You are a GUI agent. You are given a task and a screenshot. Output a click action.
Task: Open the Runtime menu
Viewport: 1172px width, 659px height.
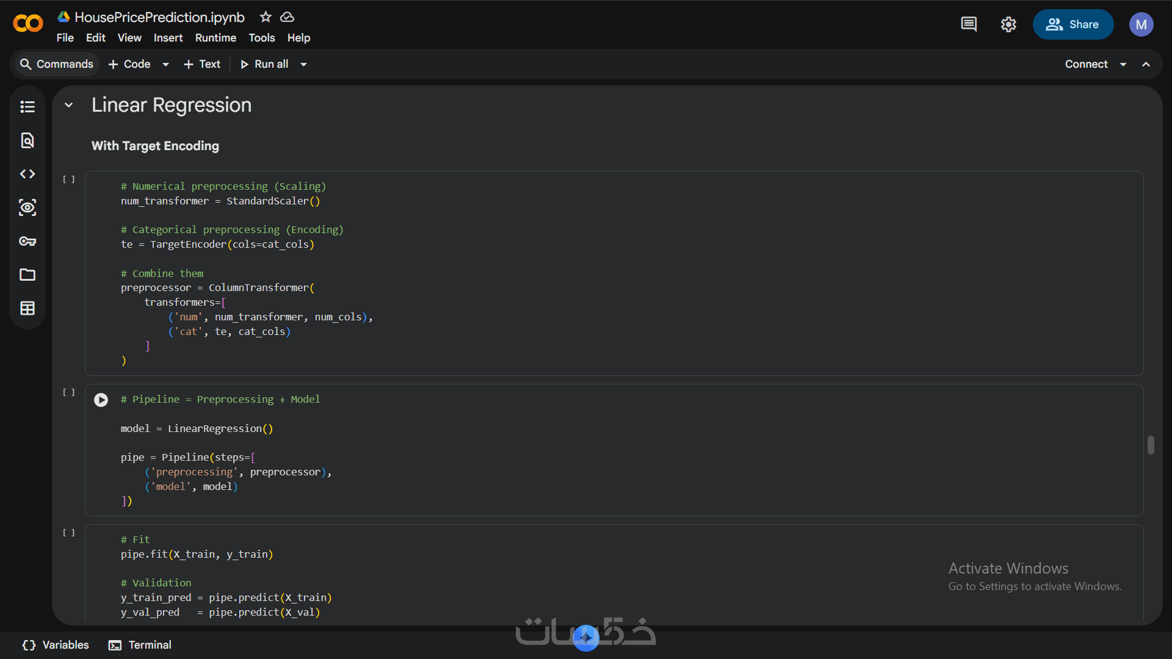[x=215, y=38]
